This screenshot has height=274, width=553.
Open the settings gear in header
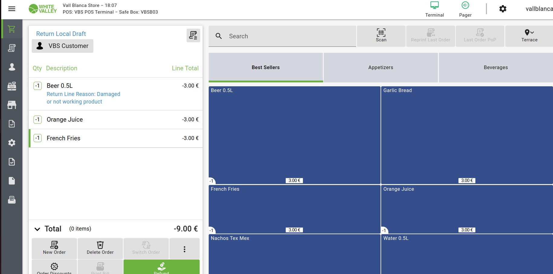(503, 9)
